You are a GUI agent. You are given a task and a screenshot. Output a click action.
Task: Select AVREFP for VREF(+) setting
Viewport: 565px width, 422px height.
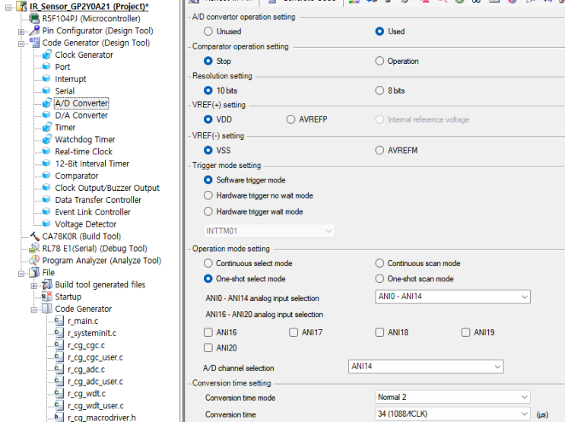tap(290, 119)
